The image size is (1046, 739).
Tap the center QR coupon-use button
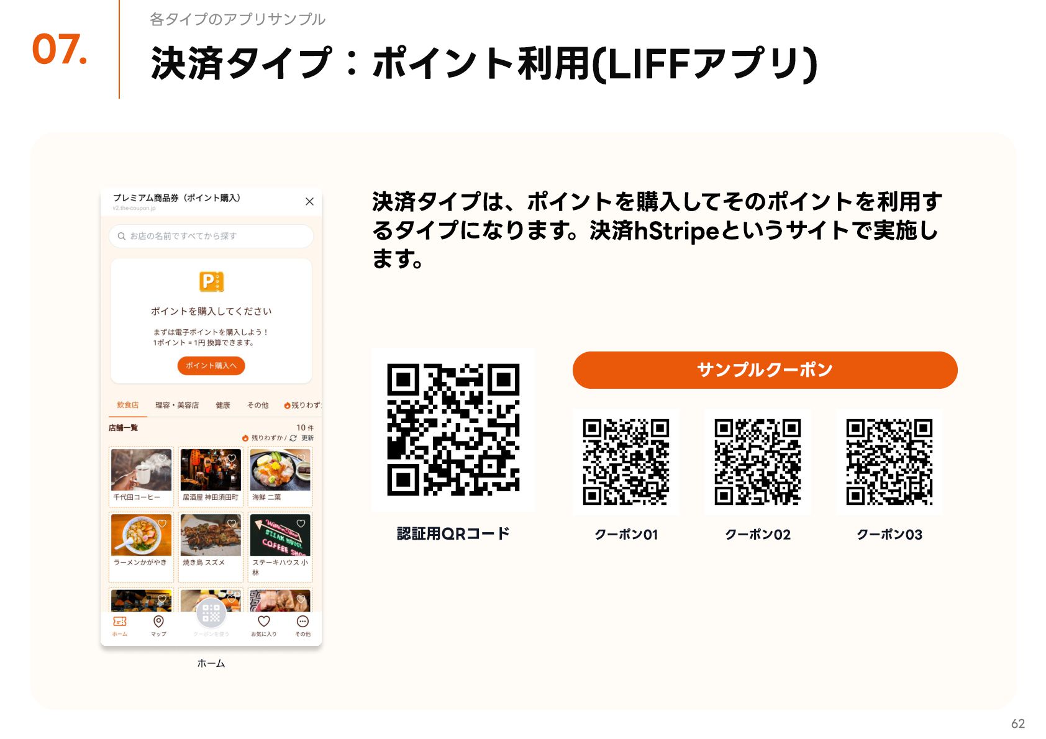coord(211,614)
